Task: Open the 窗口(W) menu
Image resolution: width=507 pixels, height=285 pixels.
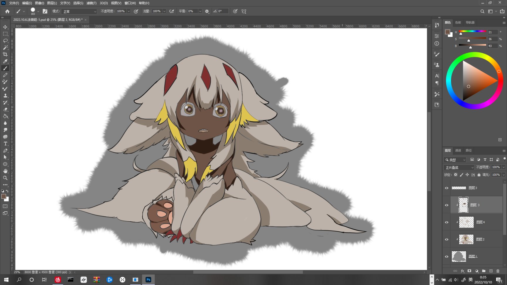Action: tap(130, 3)
